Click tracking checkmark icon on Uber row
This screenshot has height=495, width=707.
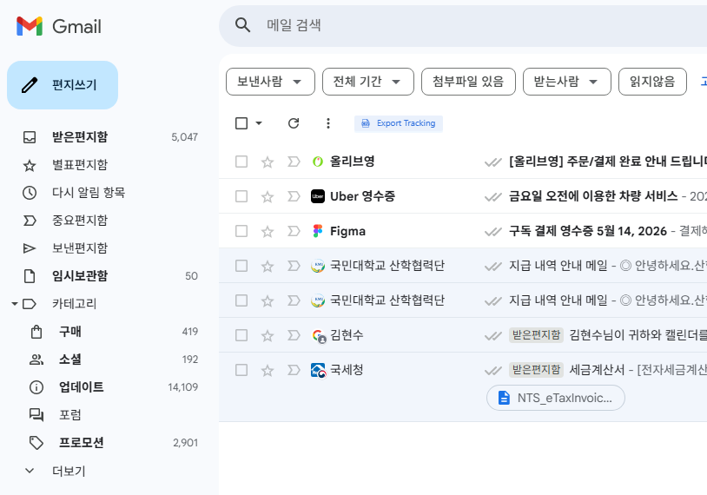(x=492, y=197)
